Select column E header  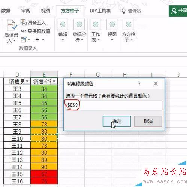[x=44, y=74]
